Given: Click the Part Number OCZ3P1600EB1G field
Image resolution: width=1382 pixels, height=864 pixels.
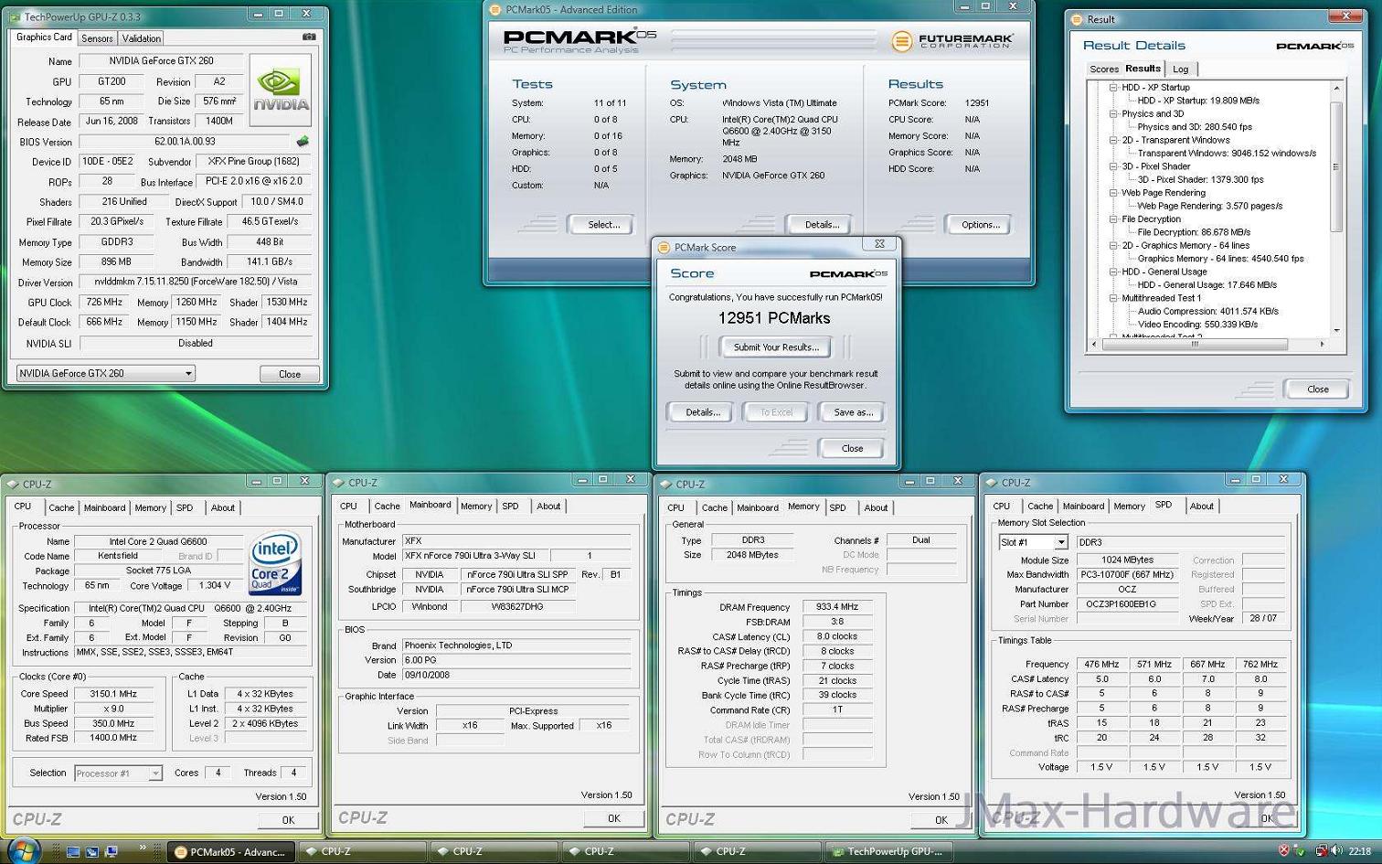Looking at the screenshot, I should pyautogui.click(x=1127, y=604).
